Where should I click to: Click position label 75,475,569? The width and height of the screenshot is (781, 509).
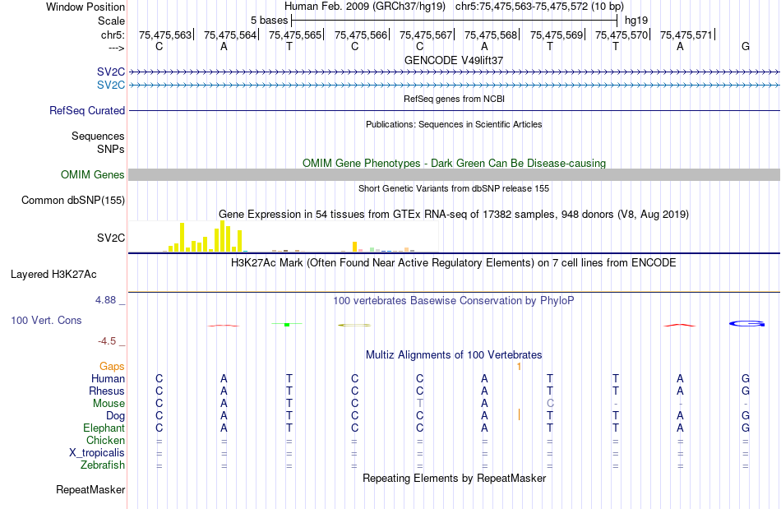557,35
